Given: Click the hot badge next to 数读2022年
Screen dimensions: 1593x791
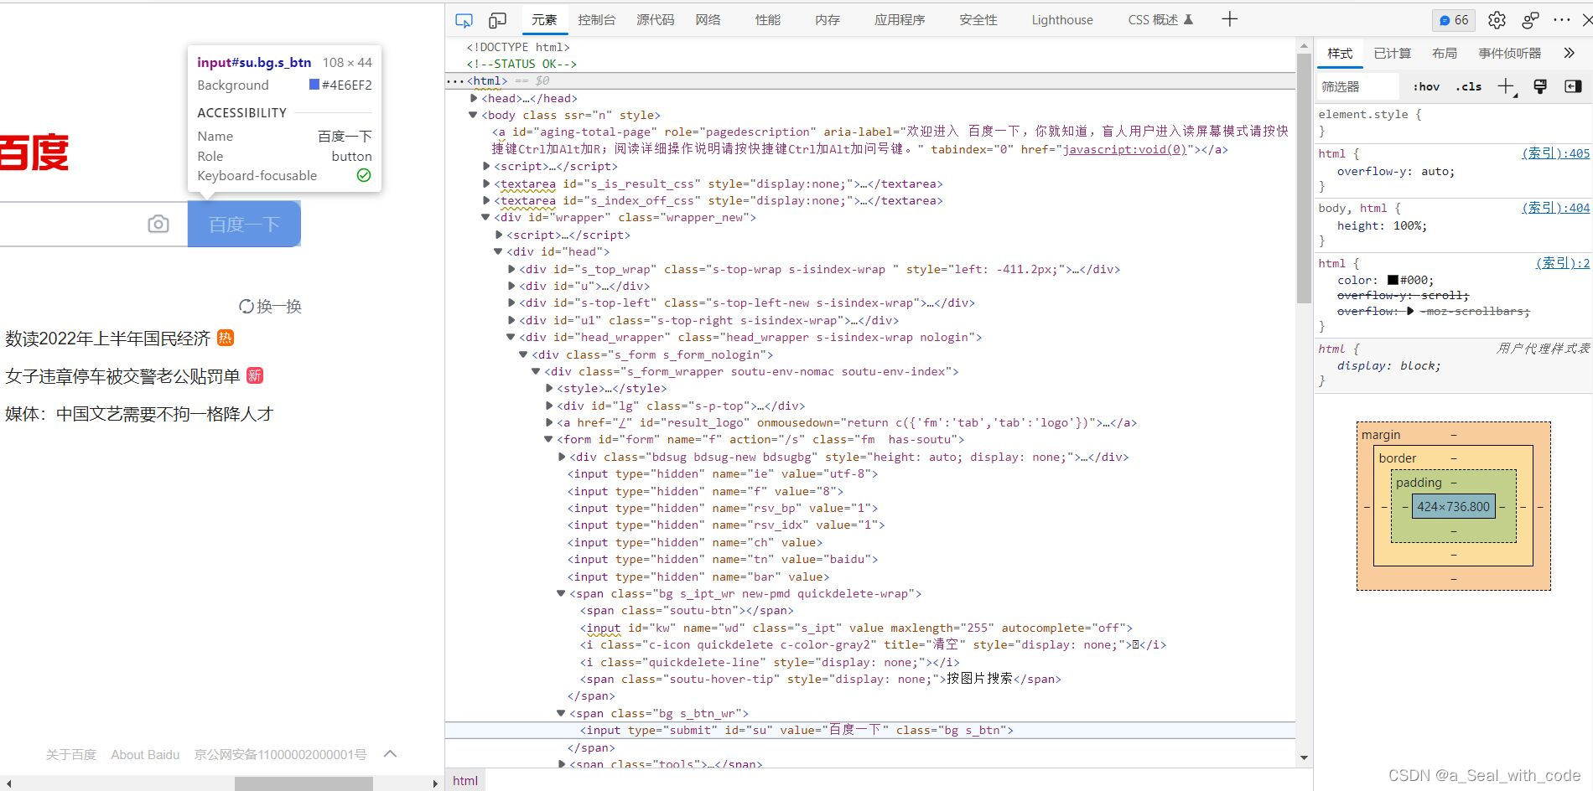Looking at the screenshot, I should pos(226,338).
